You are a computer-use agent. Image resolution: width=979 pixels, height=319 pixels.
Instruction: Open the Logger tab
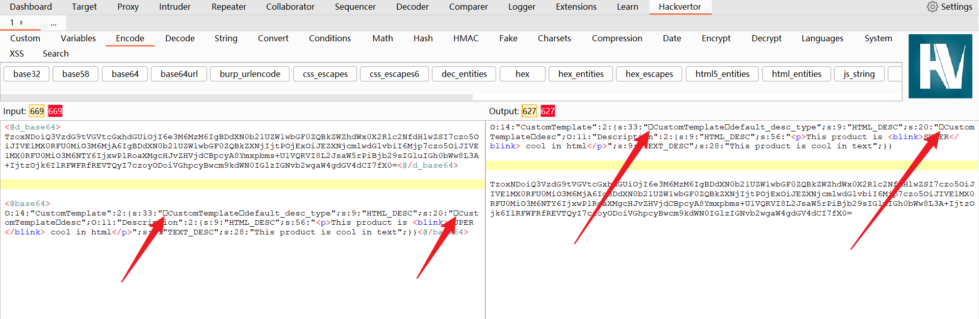tap(522, 7)
